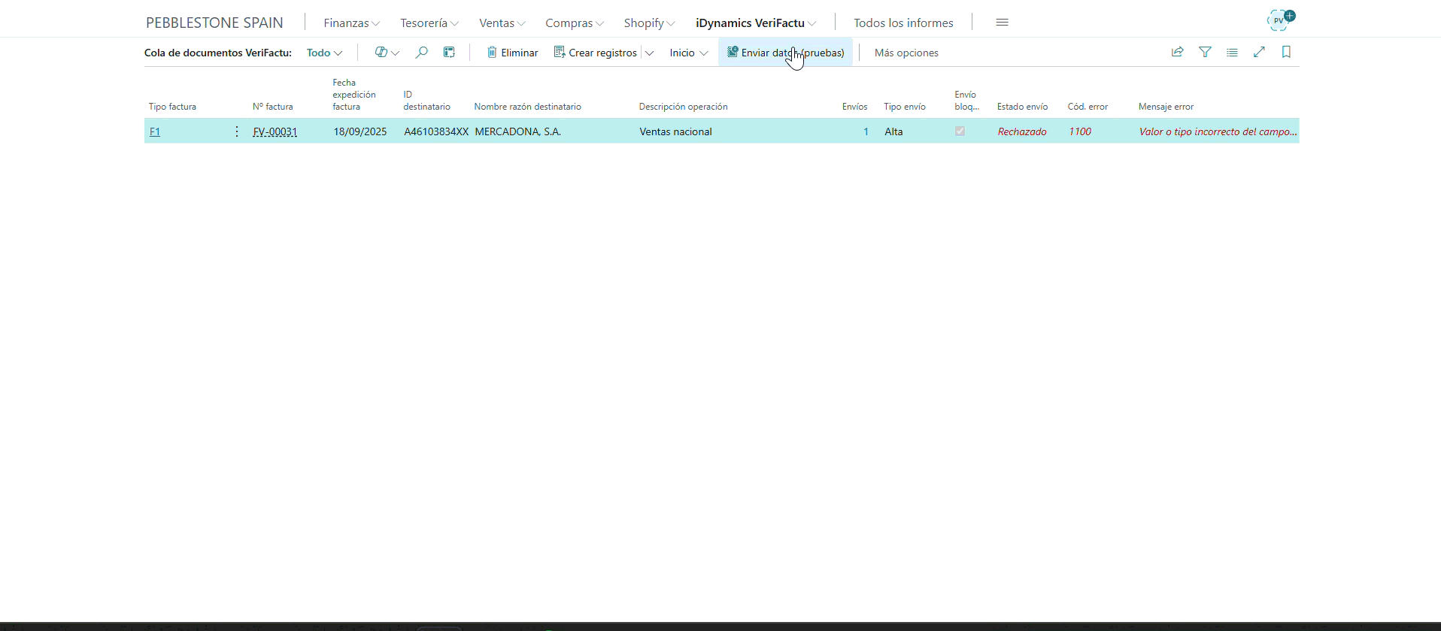The height and width of the screenshot is (631, 1441).
Task: Expand page with diagonal arrows icon
Action: tap(1259, 53)
